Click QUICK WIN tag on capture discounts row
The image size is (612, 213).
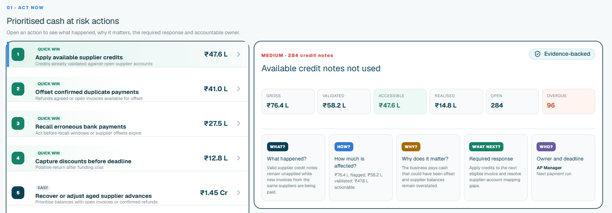(49, 153)
